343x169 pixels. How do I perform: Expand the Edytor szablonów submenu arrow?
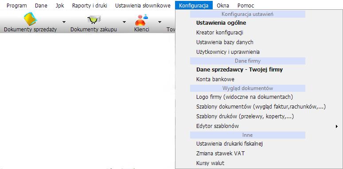coord(337,126)
